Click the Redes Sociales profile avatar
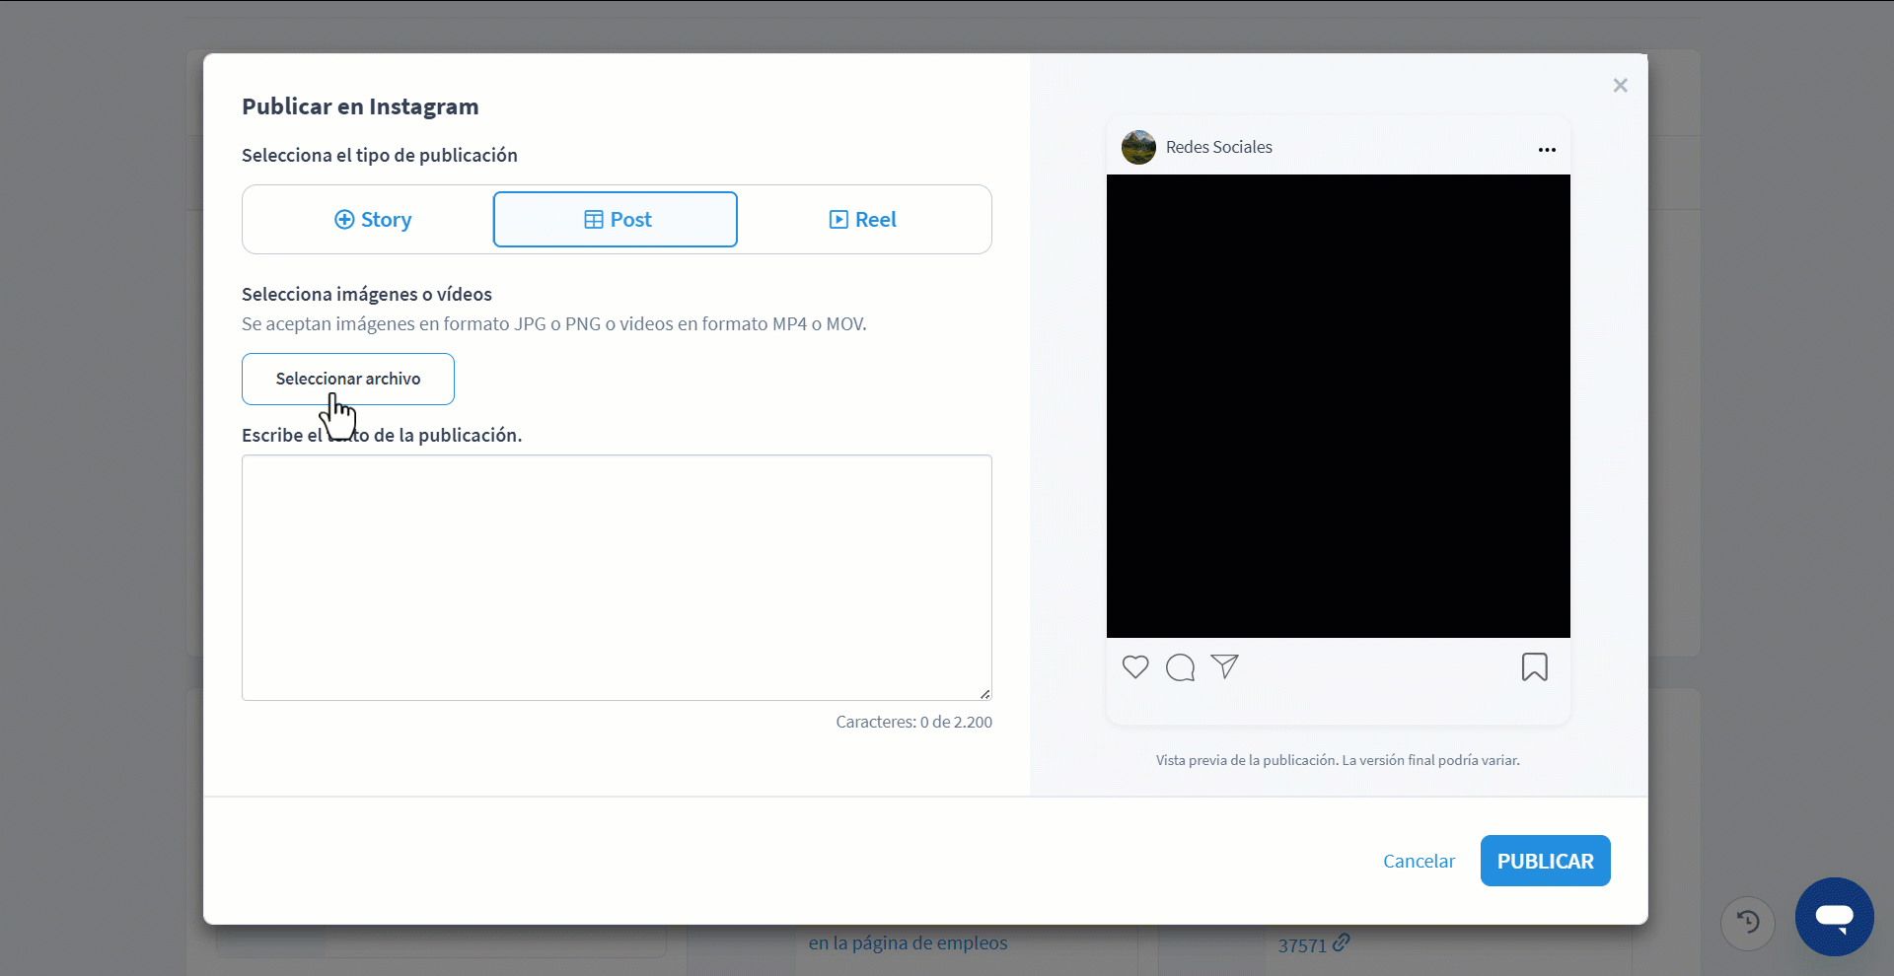 click(x=1138, y=147)
